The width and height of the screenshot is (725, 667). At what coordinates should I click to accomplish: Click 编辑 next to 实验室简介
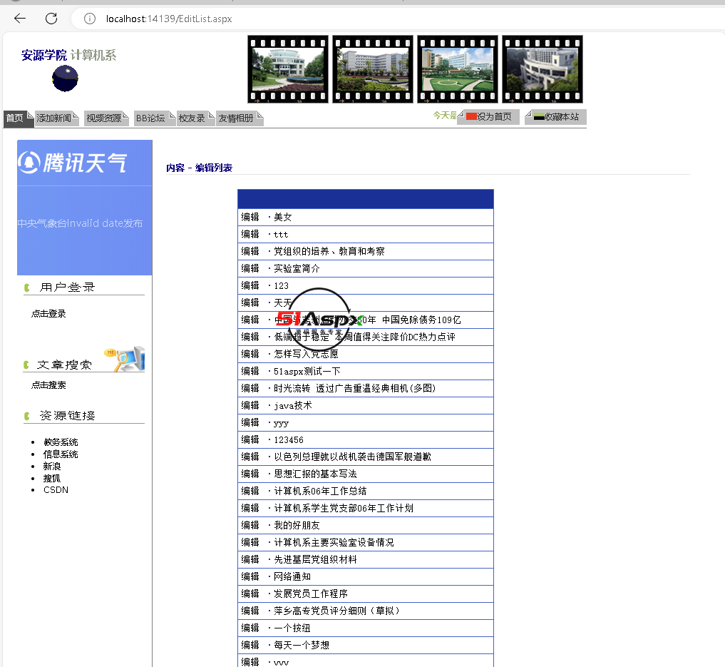pyautogui.click(x=250, y=269)
